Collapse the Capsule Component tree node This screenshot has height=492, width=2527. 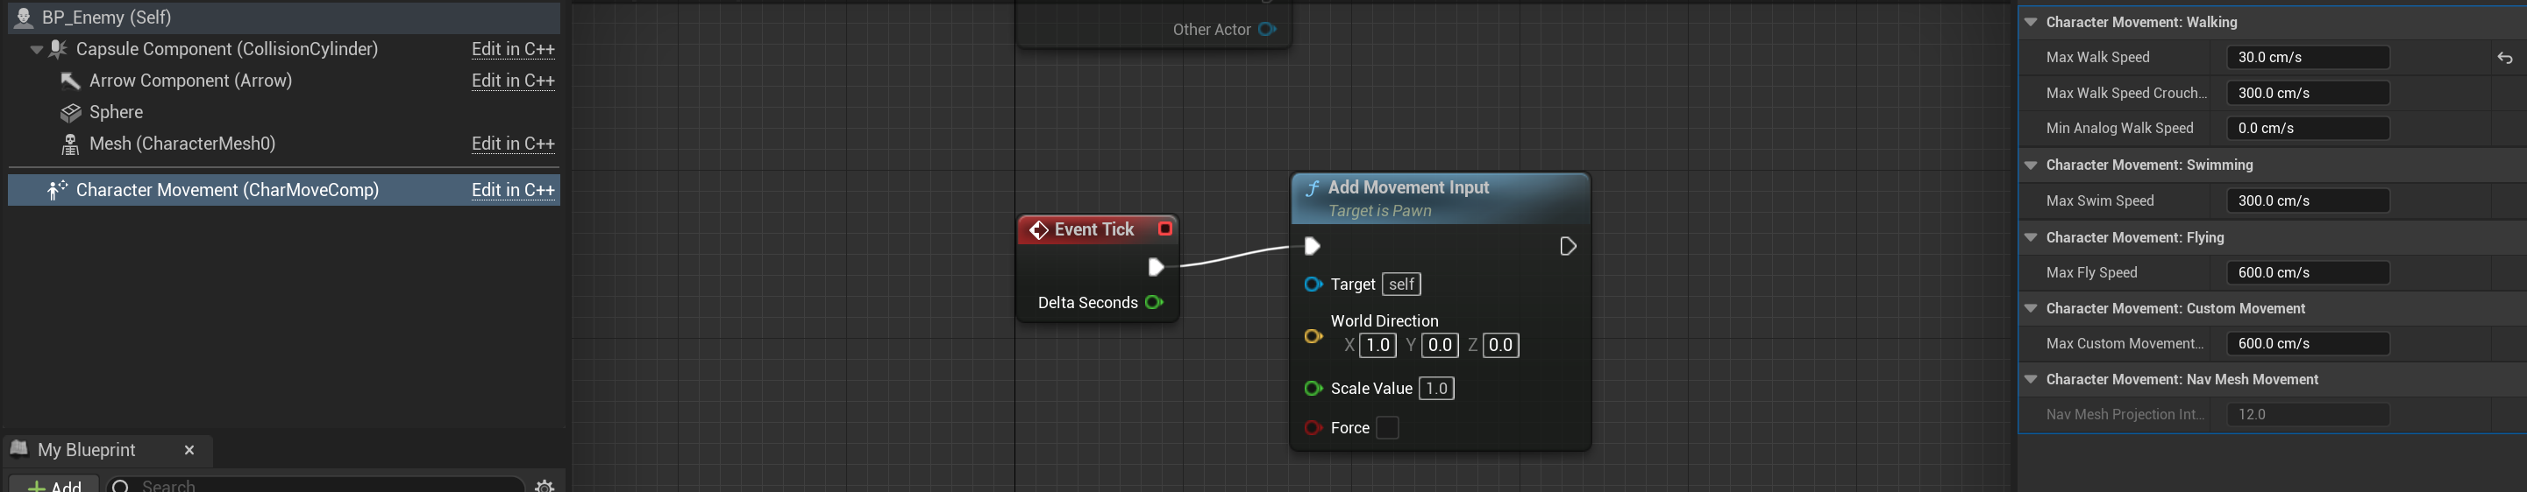[x=36, y=49]
